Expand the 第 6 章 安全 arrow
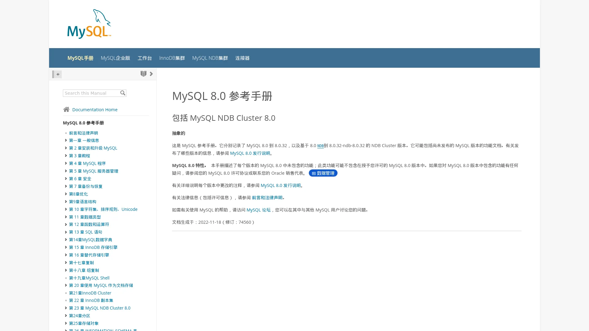589x331 pixels. 66,179
